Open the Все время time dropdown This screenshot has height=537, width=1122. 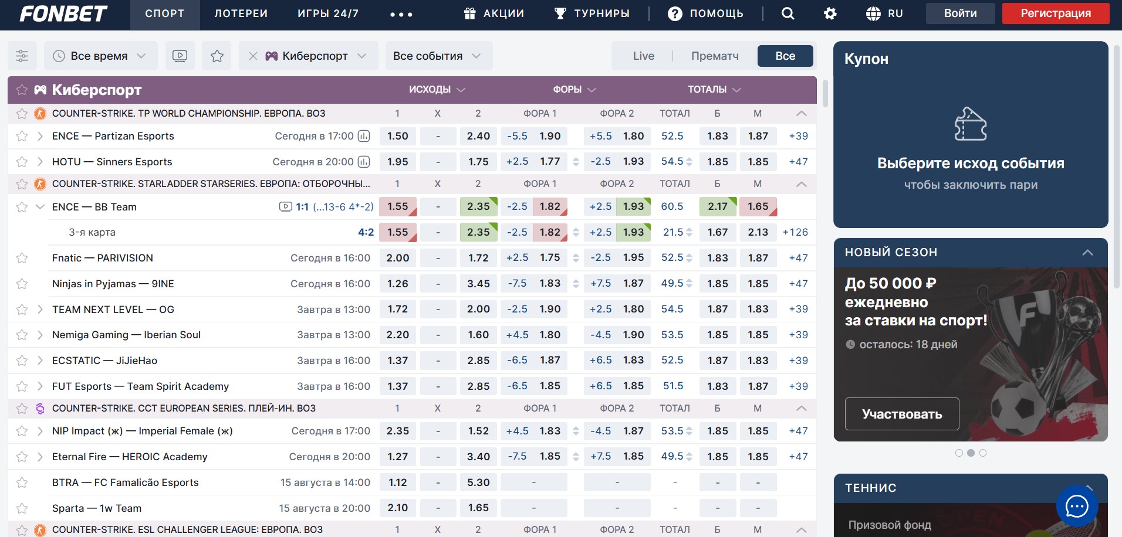click(x=100, y=56)
